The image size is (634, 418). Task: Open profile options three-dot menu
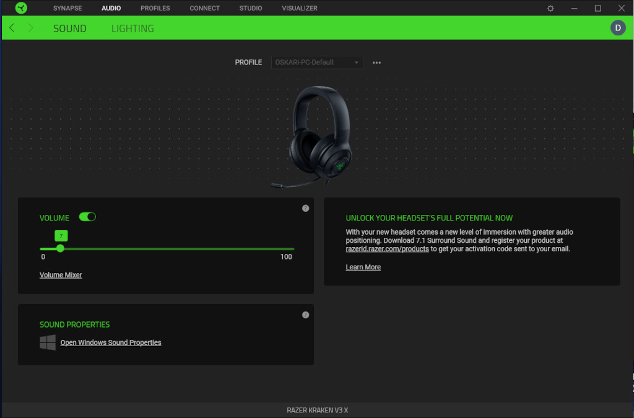[x=376, y=63]
